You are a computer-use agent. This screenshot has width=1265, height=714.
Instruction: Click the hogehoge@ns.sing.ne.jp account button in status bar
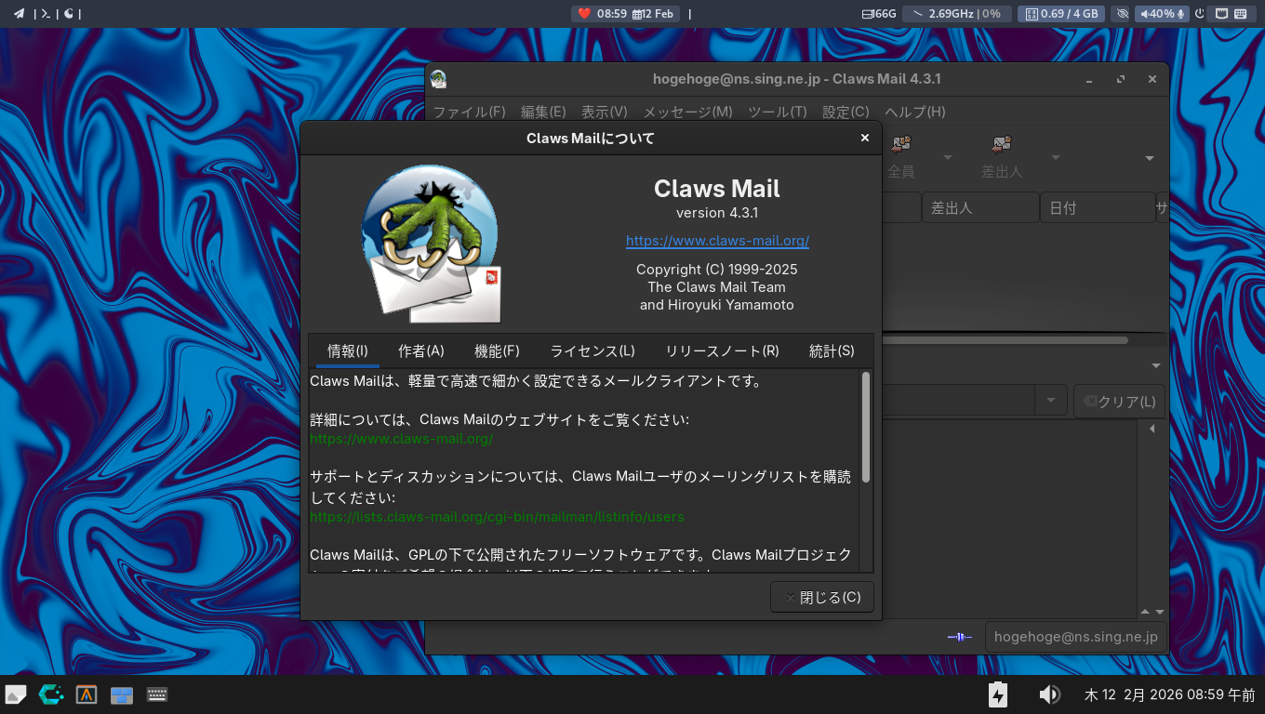1076,637
